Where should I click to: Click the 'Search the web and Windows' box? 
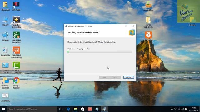click(x=32, y=109)
